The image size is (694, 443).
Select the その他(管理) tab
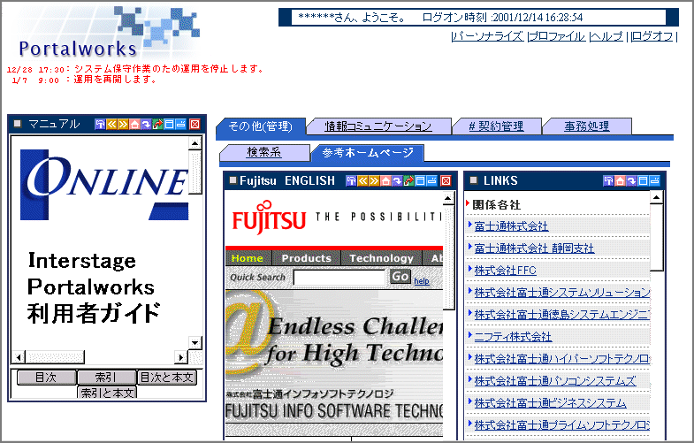pos(260,126)
